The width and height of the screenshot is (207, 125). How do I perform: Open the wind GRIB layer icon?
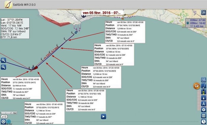203,80
